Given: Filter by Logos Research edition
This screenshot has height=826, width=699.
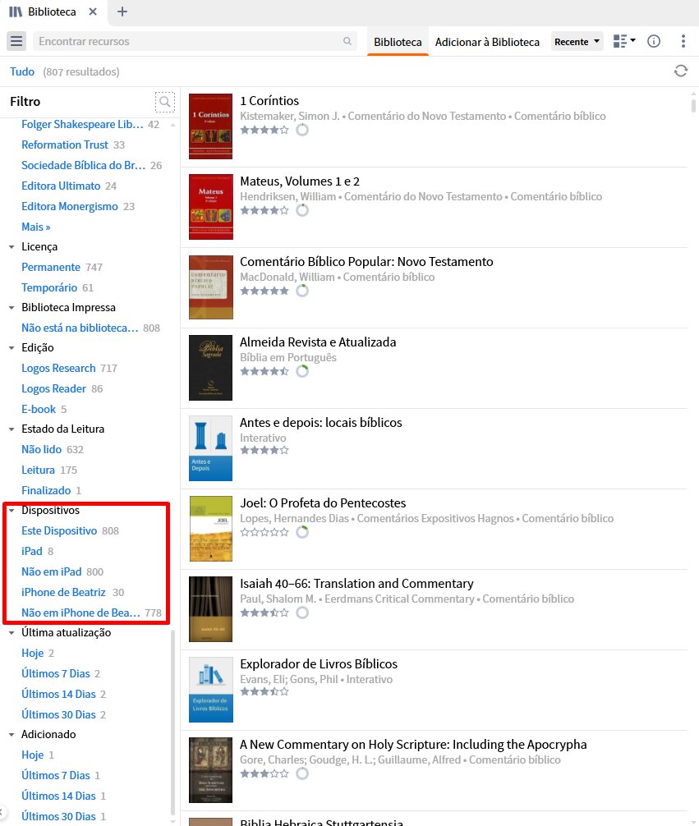Looking at the screenshot, I should (x=58, y=368).
